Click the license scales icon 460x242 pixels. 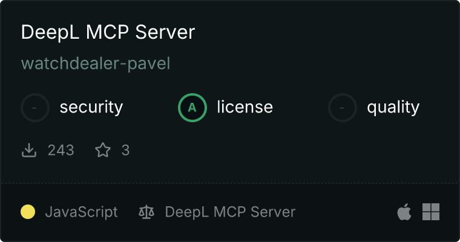pos(146,212)
